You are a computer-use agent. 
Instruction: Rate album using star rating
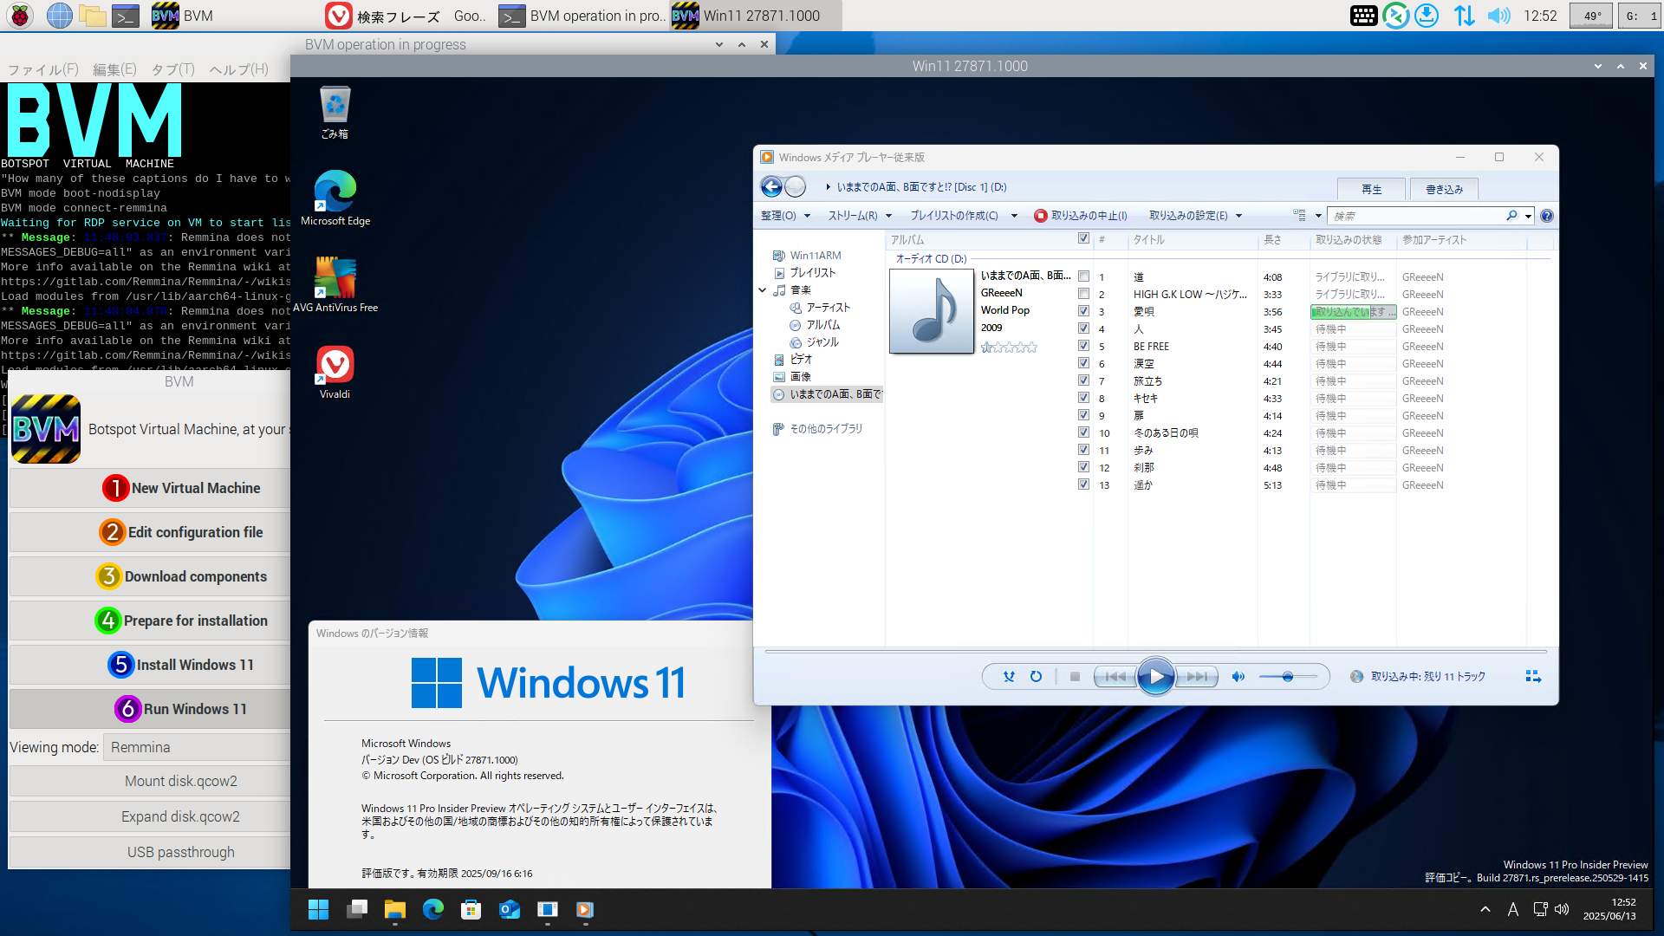point(1008,348)
